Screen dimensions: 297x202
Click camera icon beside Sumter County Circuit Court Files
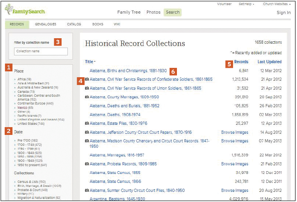[x=87, y=190]
